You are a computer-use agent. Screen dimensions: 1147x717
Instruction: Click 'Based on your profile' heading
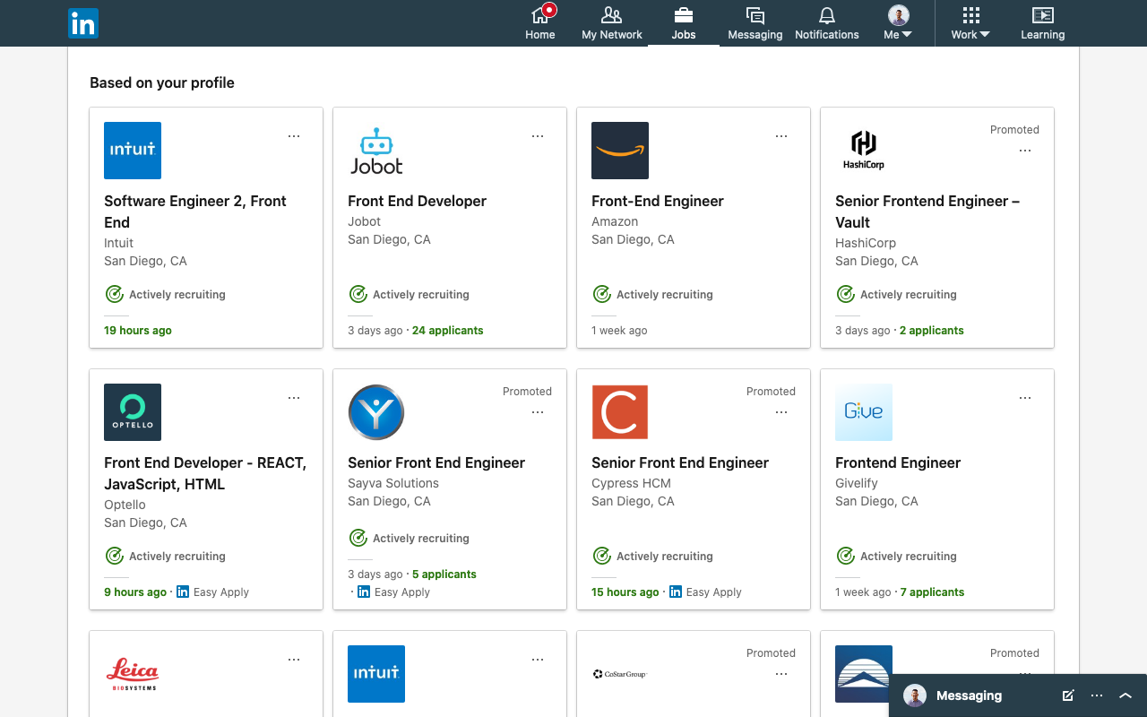162,82
